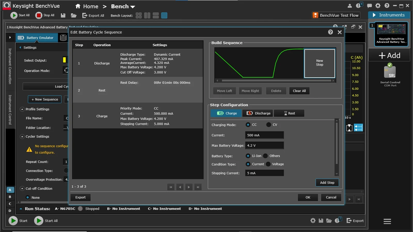Image resolution: width=413 pixels, height=232 pixels.
Task: Select the Rest row in step table
Action: tap(138, 90)
